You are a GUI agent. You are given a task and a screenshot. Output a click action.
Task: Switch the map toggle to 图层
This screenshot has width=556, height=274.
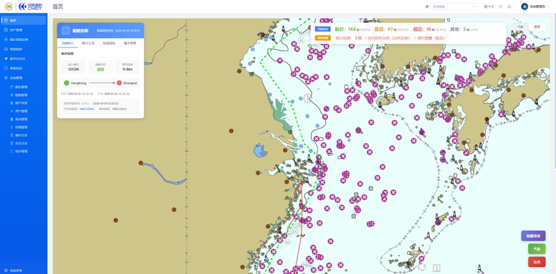537,26
